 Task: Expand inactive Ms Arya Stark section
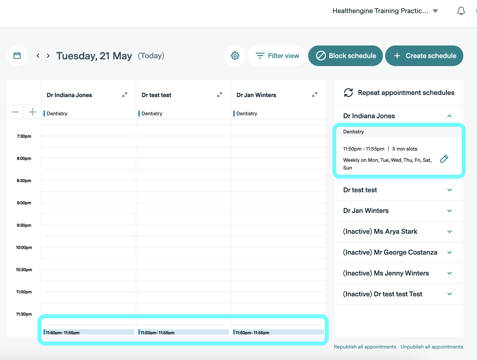(449, 232)
